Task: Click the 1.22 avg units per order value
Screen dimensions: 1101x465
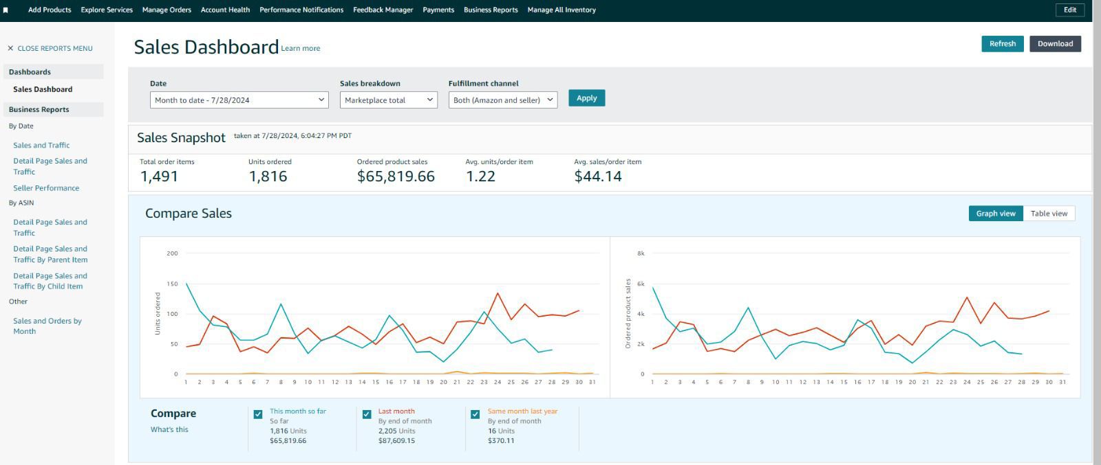Action: pos(480,177)
